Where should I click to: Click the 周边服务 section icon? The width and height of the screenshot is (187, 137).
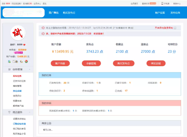[x=9, y=112]
